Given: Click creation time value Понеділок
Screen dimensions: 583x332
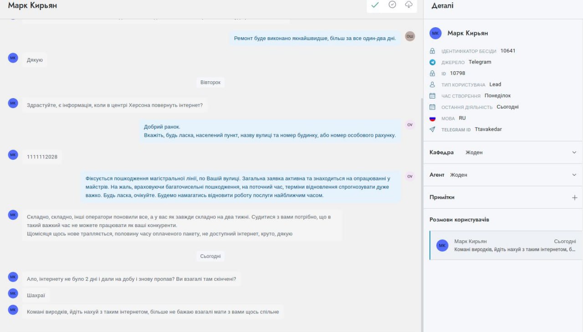Looking at the screenshot, I should click(x=498, y=96).
